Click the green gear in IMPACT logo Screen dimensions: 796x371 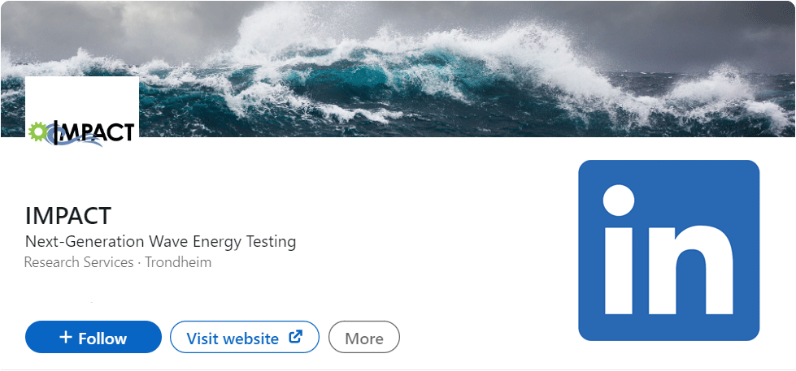tap(37, 132)
